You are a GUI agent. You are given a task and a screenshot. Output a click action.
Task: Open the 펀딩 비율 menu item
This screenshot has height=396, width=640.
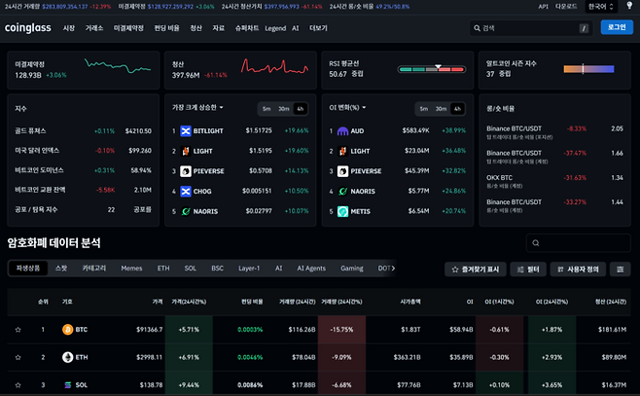click(166, 28)
